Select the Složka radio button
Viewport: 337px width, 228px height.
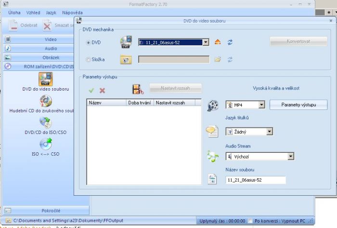coord(88,60)
